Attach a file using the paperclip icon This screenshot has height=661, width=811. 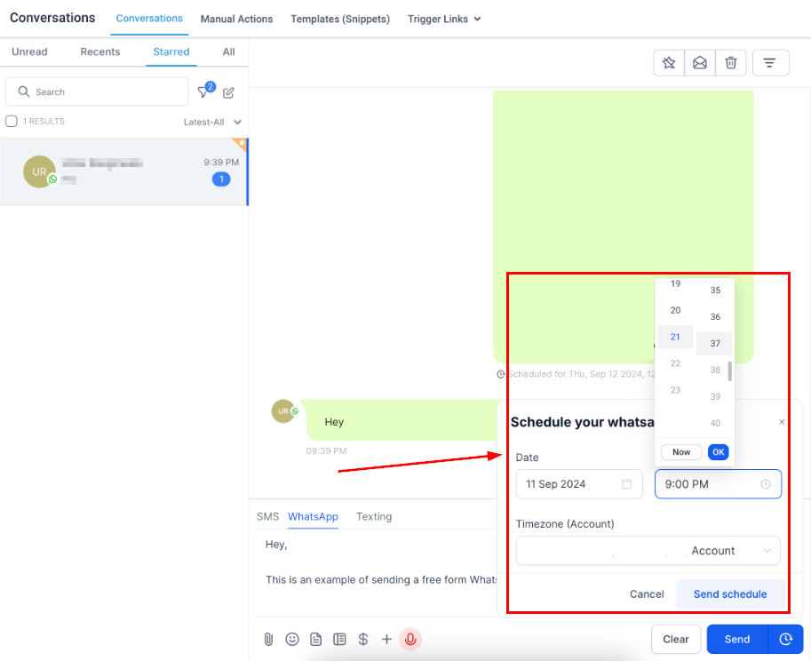pos(268,639)
